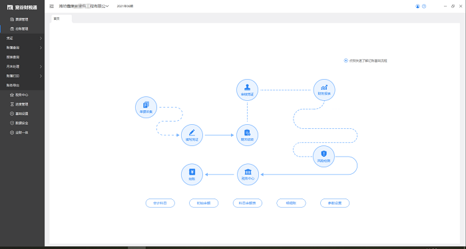Open the help question mark icon
Image resolution: width=466 pixels, height=249 pixels.
pyautogui.click(x=424, y=6)
